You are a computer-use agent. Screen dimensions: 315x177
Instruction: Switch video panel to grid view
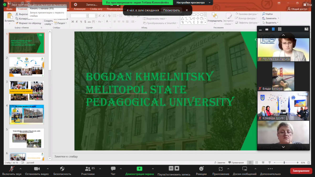[x=280, y=29]
